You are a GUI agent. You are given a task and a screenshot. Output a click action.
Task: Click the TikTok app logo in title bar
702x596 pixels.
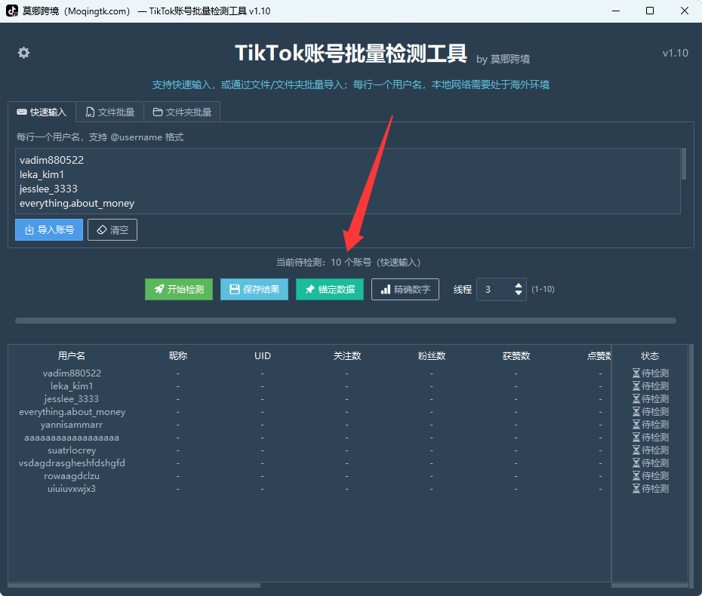[x=12, y=11]
